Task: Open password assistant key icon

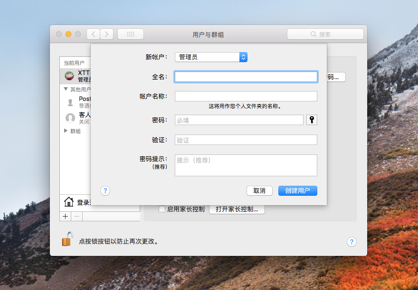Action: click(x=312, y=120)
